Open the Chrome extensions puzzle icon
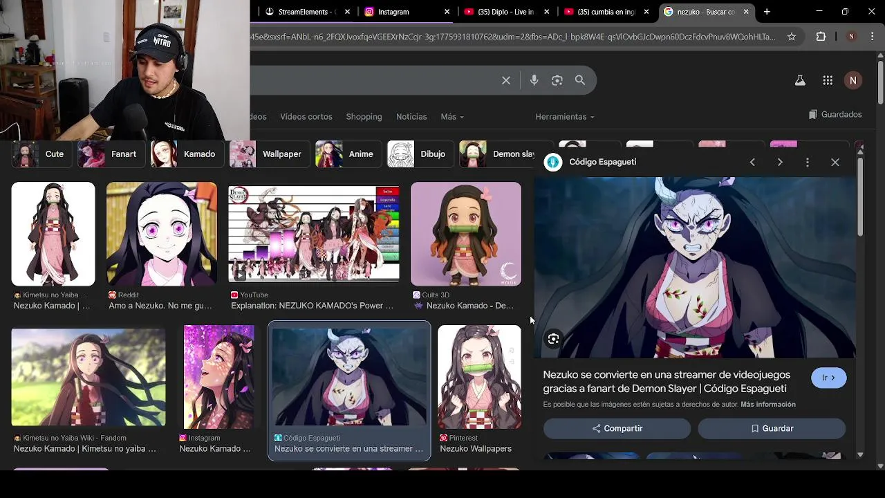 click(821, 37)
